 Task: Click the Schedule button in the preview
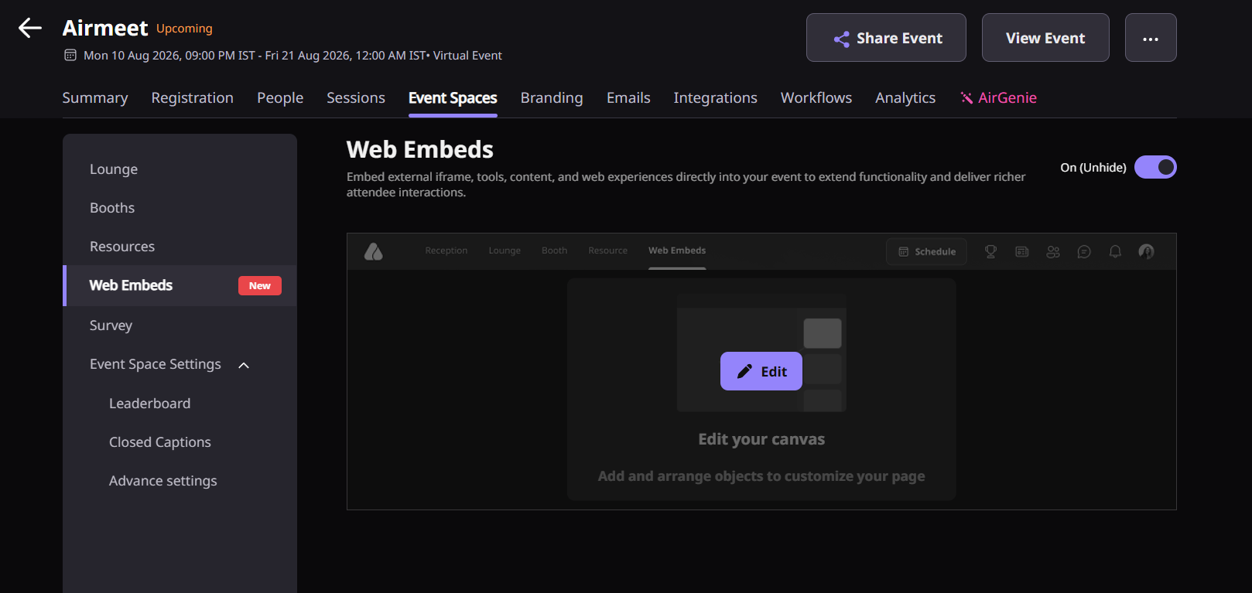(926, 251)
